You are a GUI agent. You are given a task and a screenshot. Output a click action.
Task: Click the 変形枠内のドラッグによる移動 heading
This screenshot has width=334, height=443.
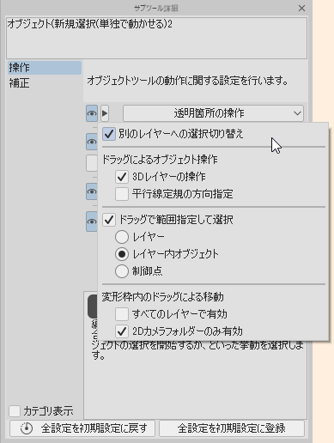click(162, 297)
